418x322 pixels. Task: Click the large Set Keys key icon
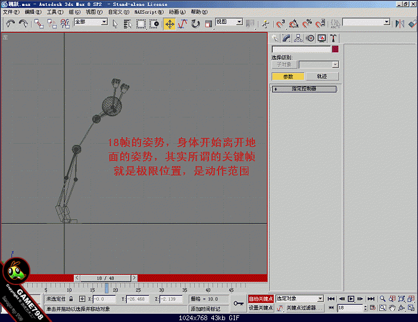point(238,304)
